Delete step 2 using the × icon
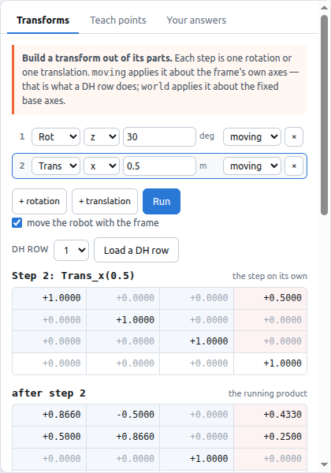 click(x=294, y=166)
